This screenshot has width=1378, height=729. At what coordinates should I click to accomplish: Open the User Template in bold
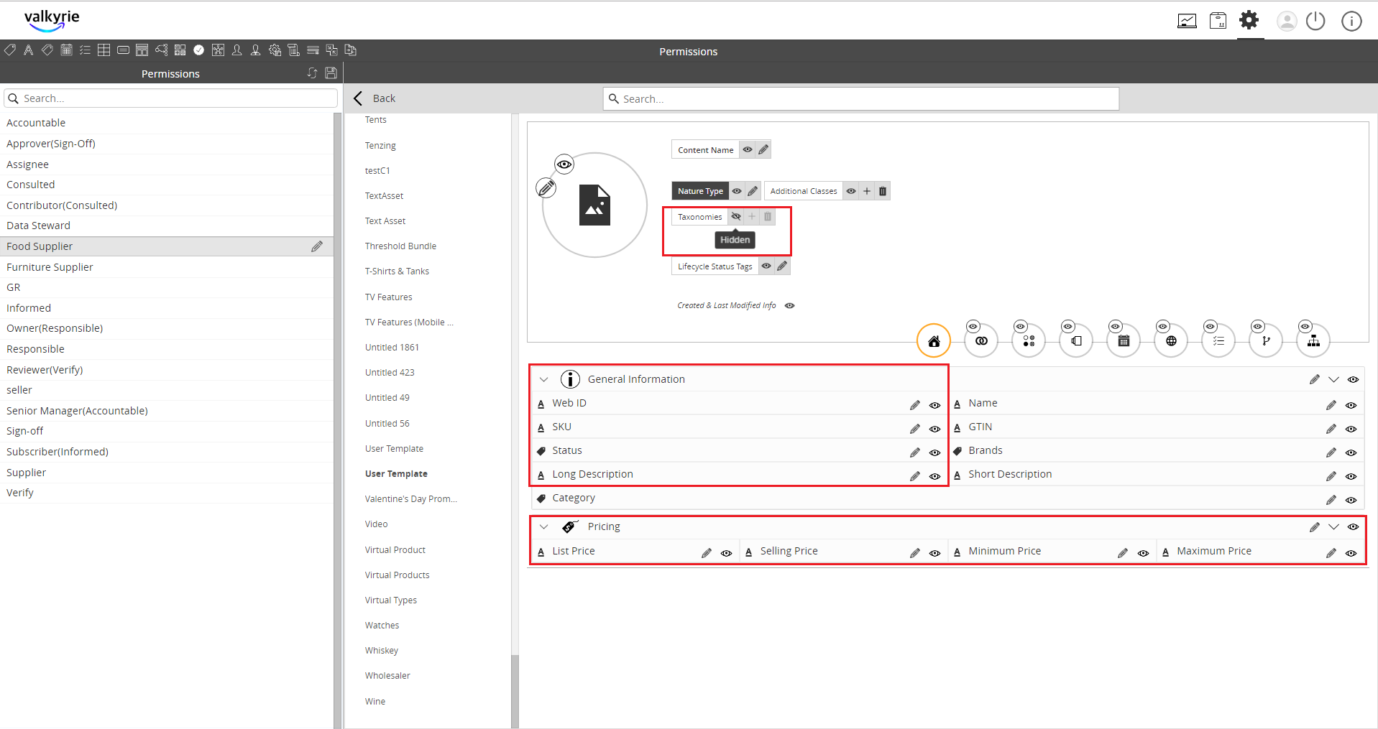396,474
